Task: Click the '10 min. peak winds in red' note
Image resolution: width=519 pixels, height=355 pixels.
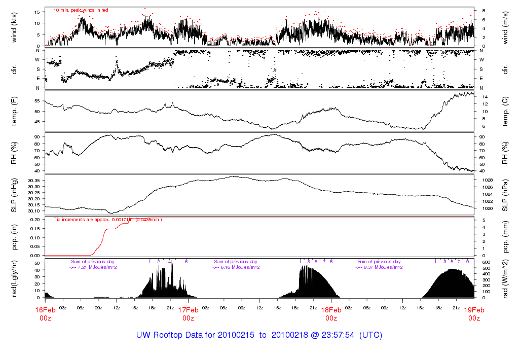Action: [x=81, y=10]
